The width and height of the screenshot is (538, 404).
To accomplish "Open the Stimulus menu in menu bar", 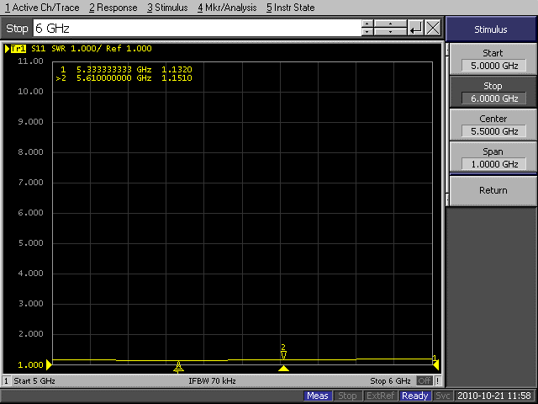I will (x=168, y=8).
